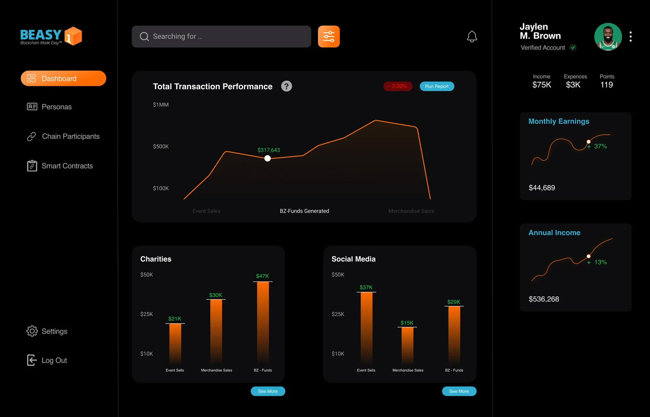The width and height of the screenshot is (650, 417).
Task: Click See More under Social Media
Action: tap(459, 391)
